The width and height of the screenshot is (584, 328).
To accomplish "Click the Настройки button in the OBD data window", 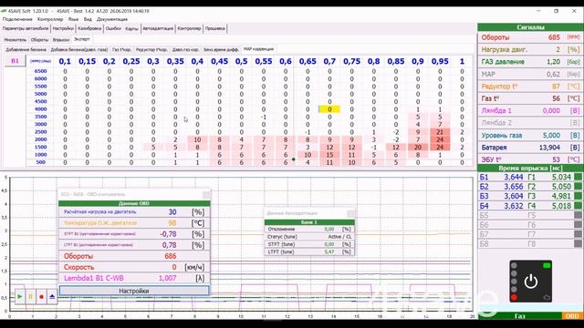I will point(134,291).
